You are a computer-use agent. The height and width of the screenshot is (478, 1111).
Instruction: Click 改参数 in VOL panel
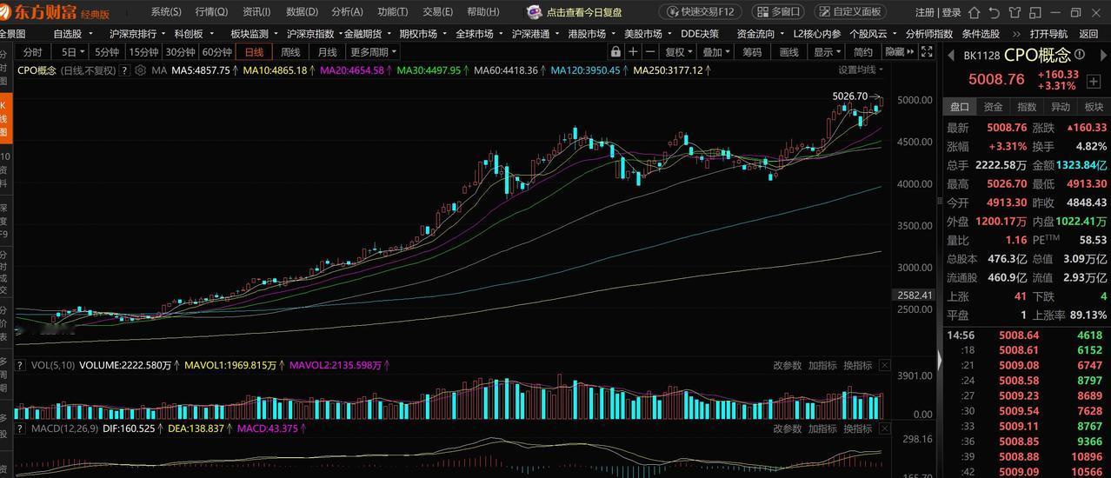788,366
